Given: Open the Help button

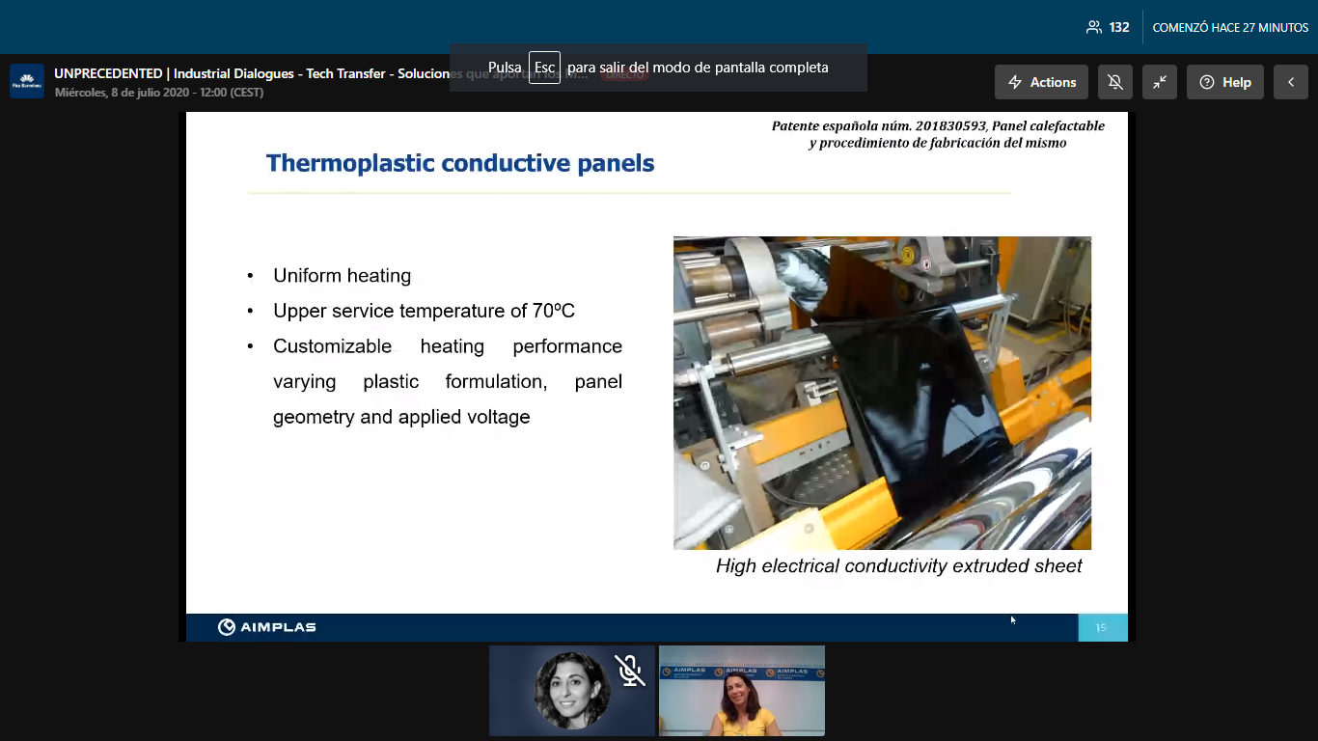Looking at the screenshot, I should [x=1225, y=82].
